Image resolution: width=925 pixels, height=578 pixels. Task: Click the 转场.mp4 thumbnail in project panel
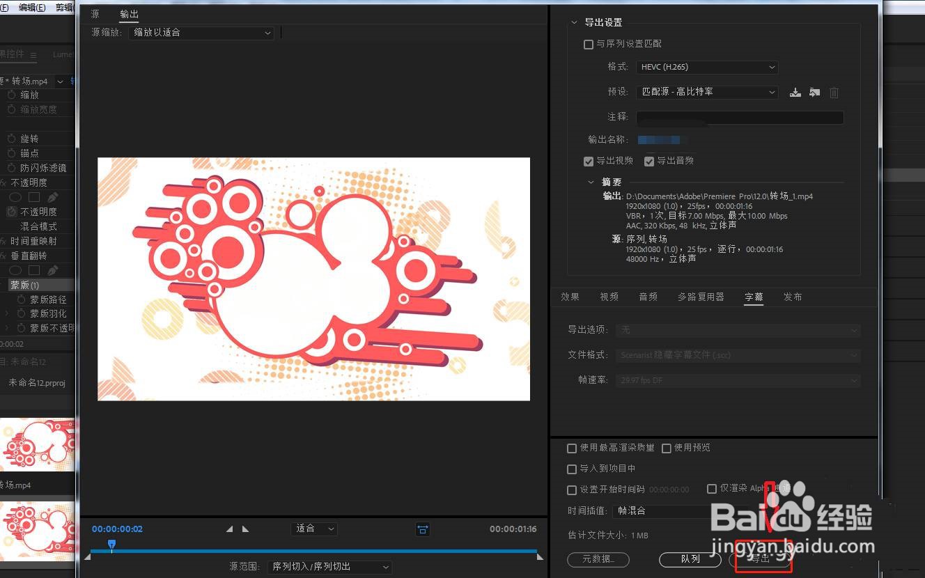[x=37, y=445]
